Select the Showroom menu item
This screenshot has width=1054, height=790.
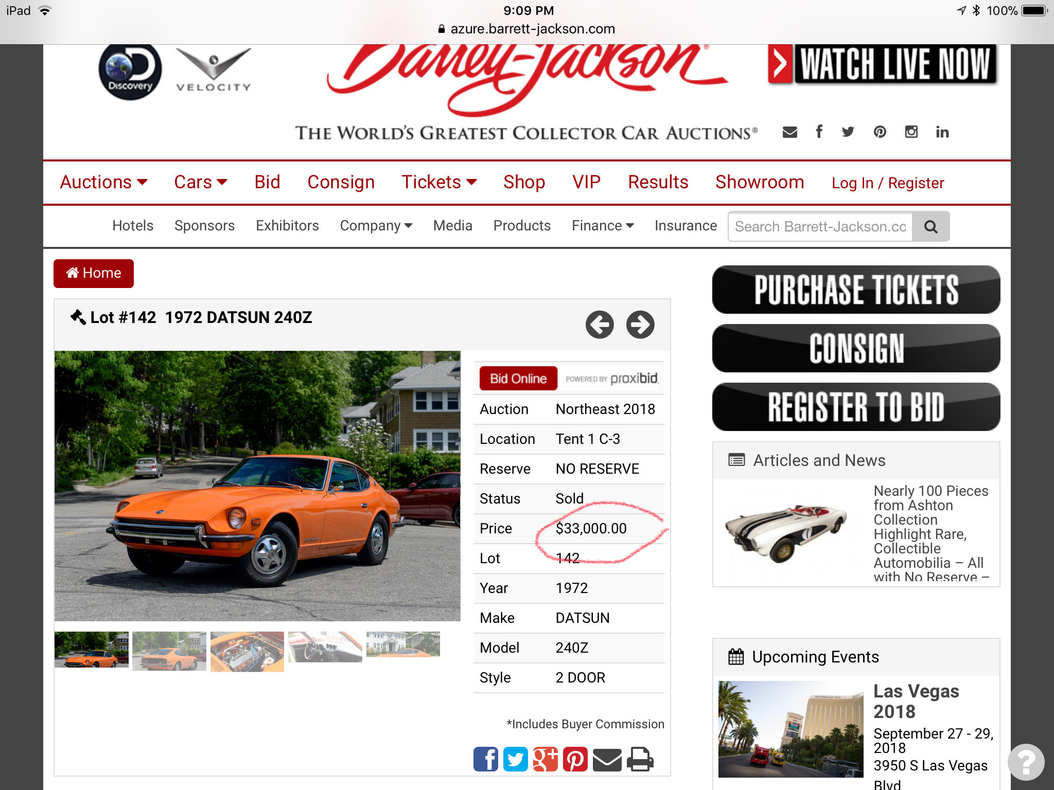tap(760, 182)
